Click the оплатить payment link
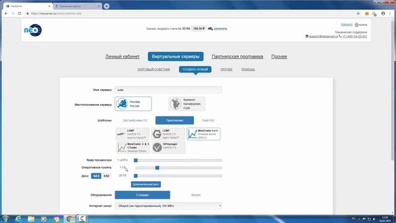The width and height of the screenshot is (396, 223). [x=220, y=28]
